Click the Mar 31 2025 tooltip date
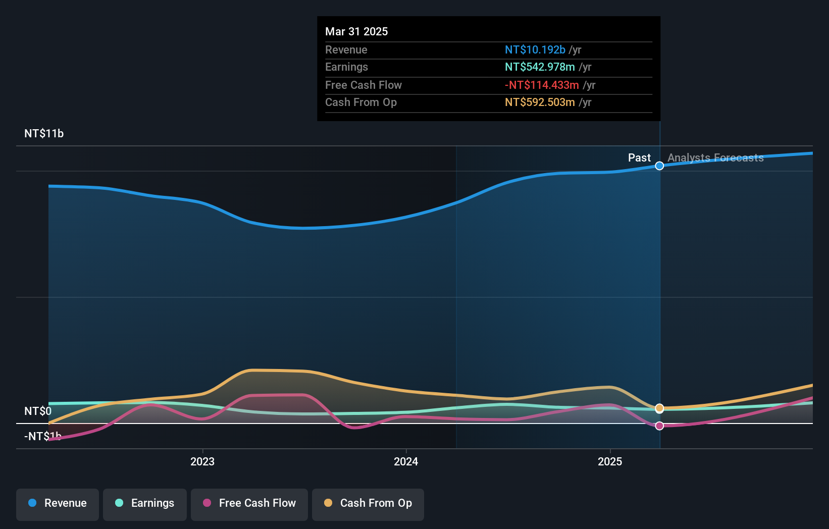829x529 pixels. (356, 31)
